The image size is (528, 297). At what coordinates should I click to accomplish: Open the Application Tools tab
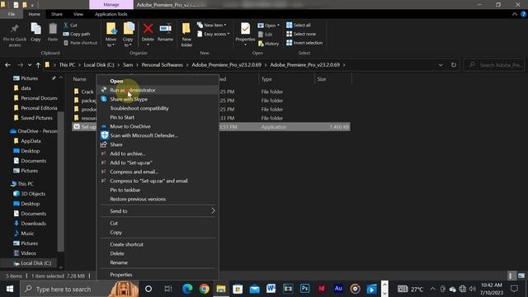(111, 14)
